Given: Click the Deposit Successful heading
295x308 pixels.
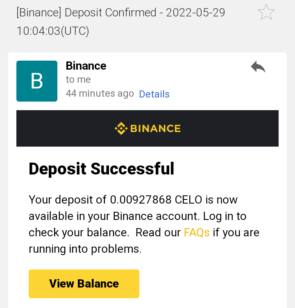Looking at the screenshot, I should tap(102, 169).
